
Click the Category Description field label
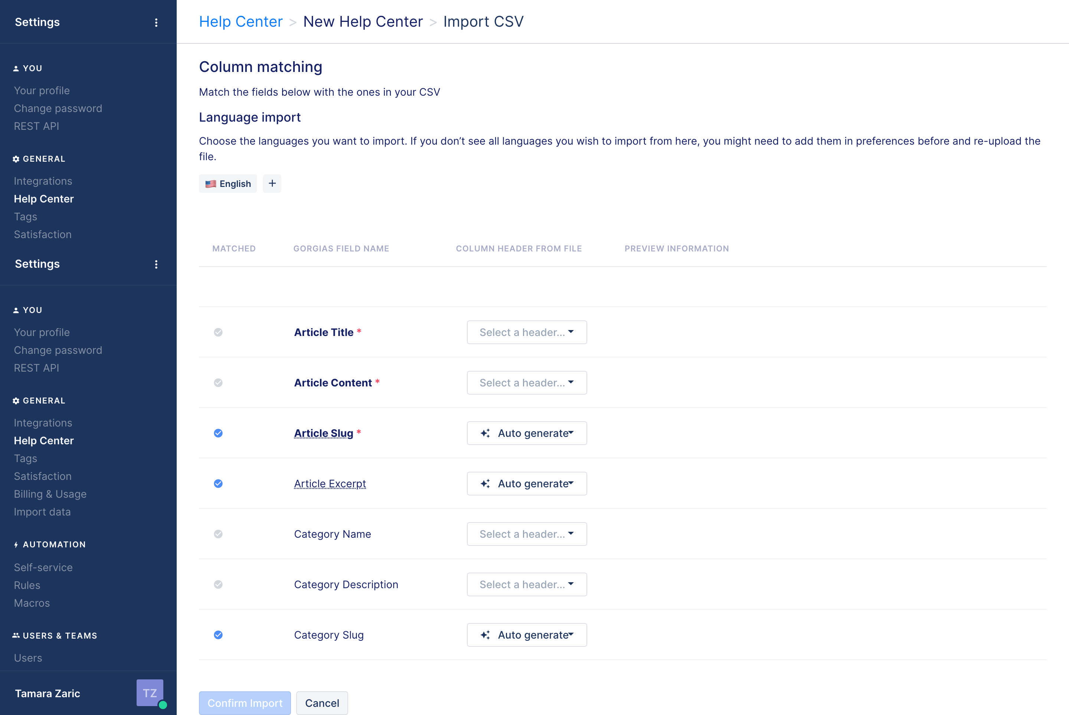346,584
